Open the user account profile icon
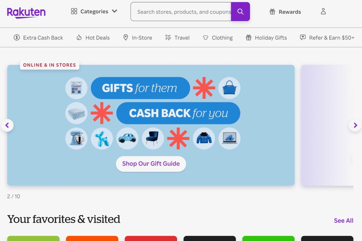362x241 pixels. (323, 11)
